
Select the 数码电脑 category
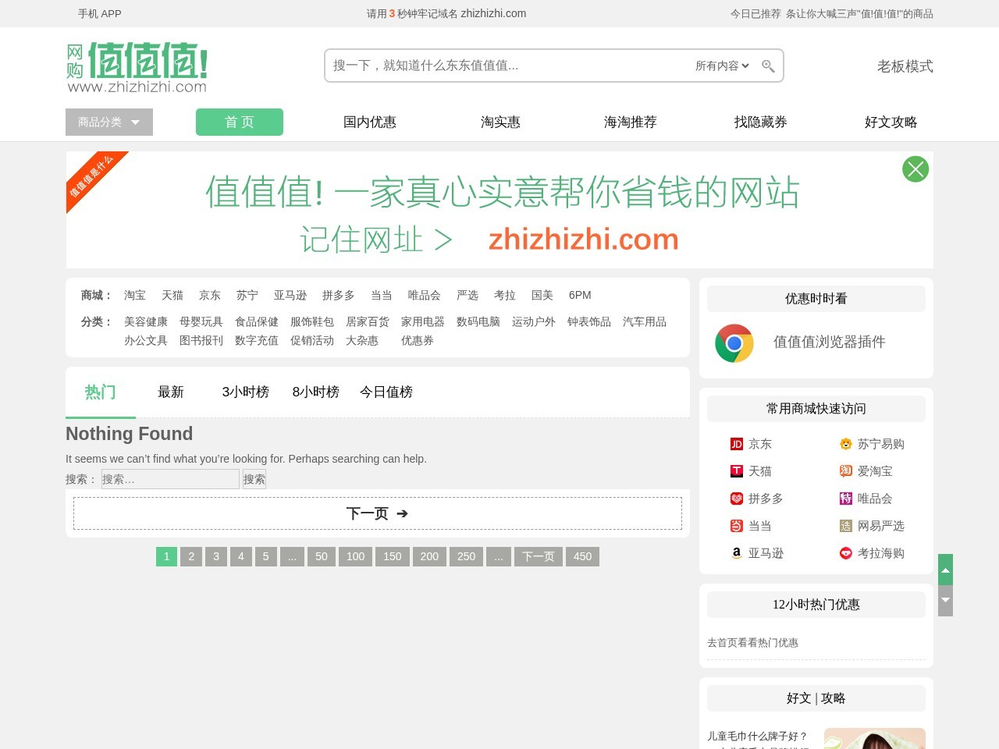tap(478, 321)
